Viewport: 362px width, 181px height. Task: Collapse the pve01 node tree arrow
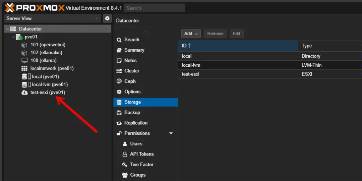pos(13,37)
